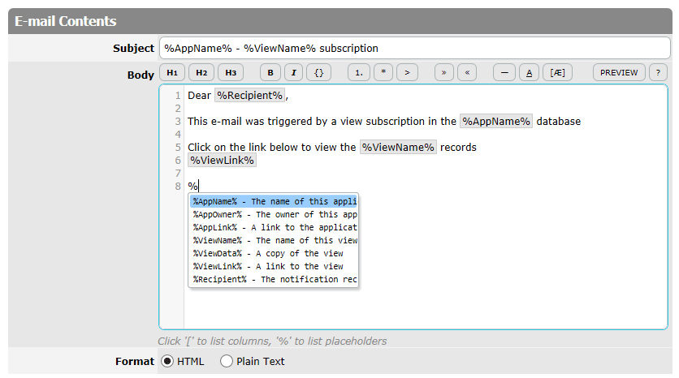Choose %ViewData% from the placeholder list
The width and height of the screenshot is (679, 378).
(x=273, y=253)
